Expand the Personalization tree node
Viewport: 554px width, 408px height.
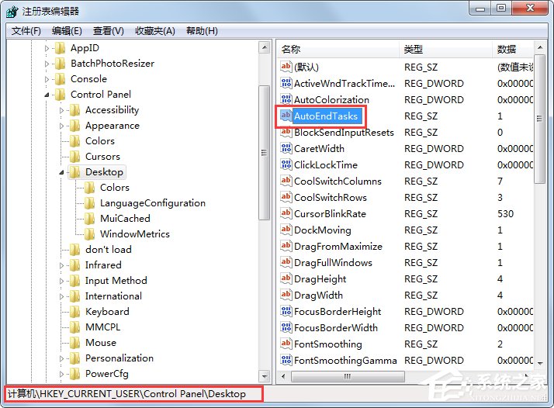tap(61, 358)
